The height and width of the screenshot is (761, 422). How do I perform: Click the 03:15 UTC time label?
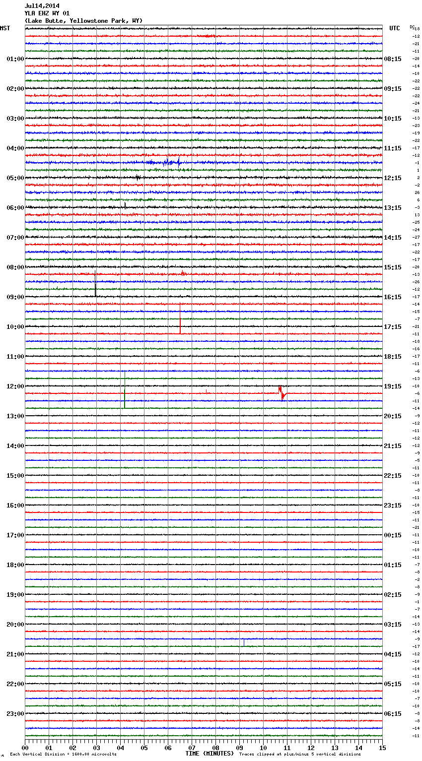click(x=393, y=625)
